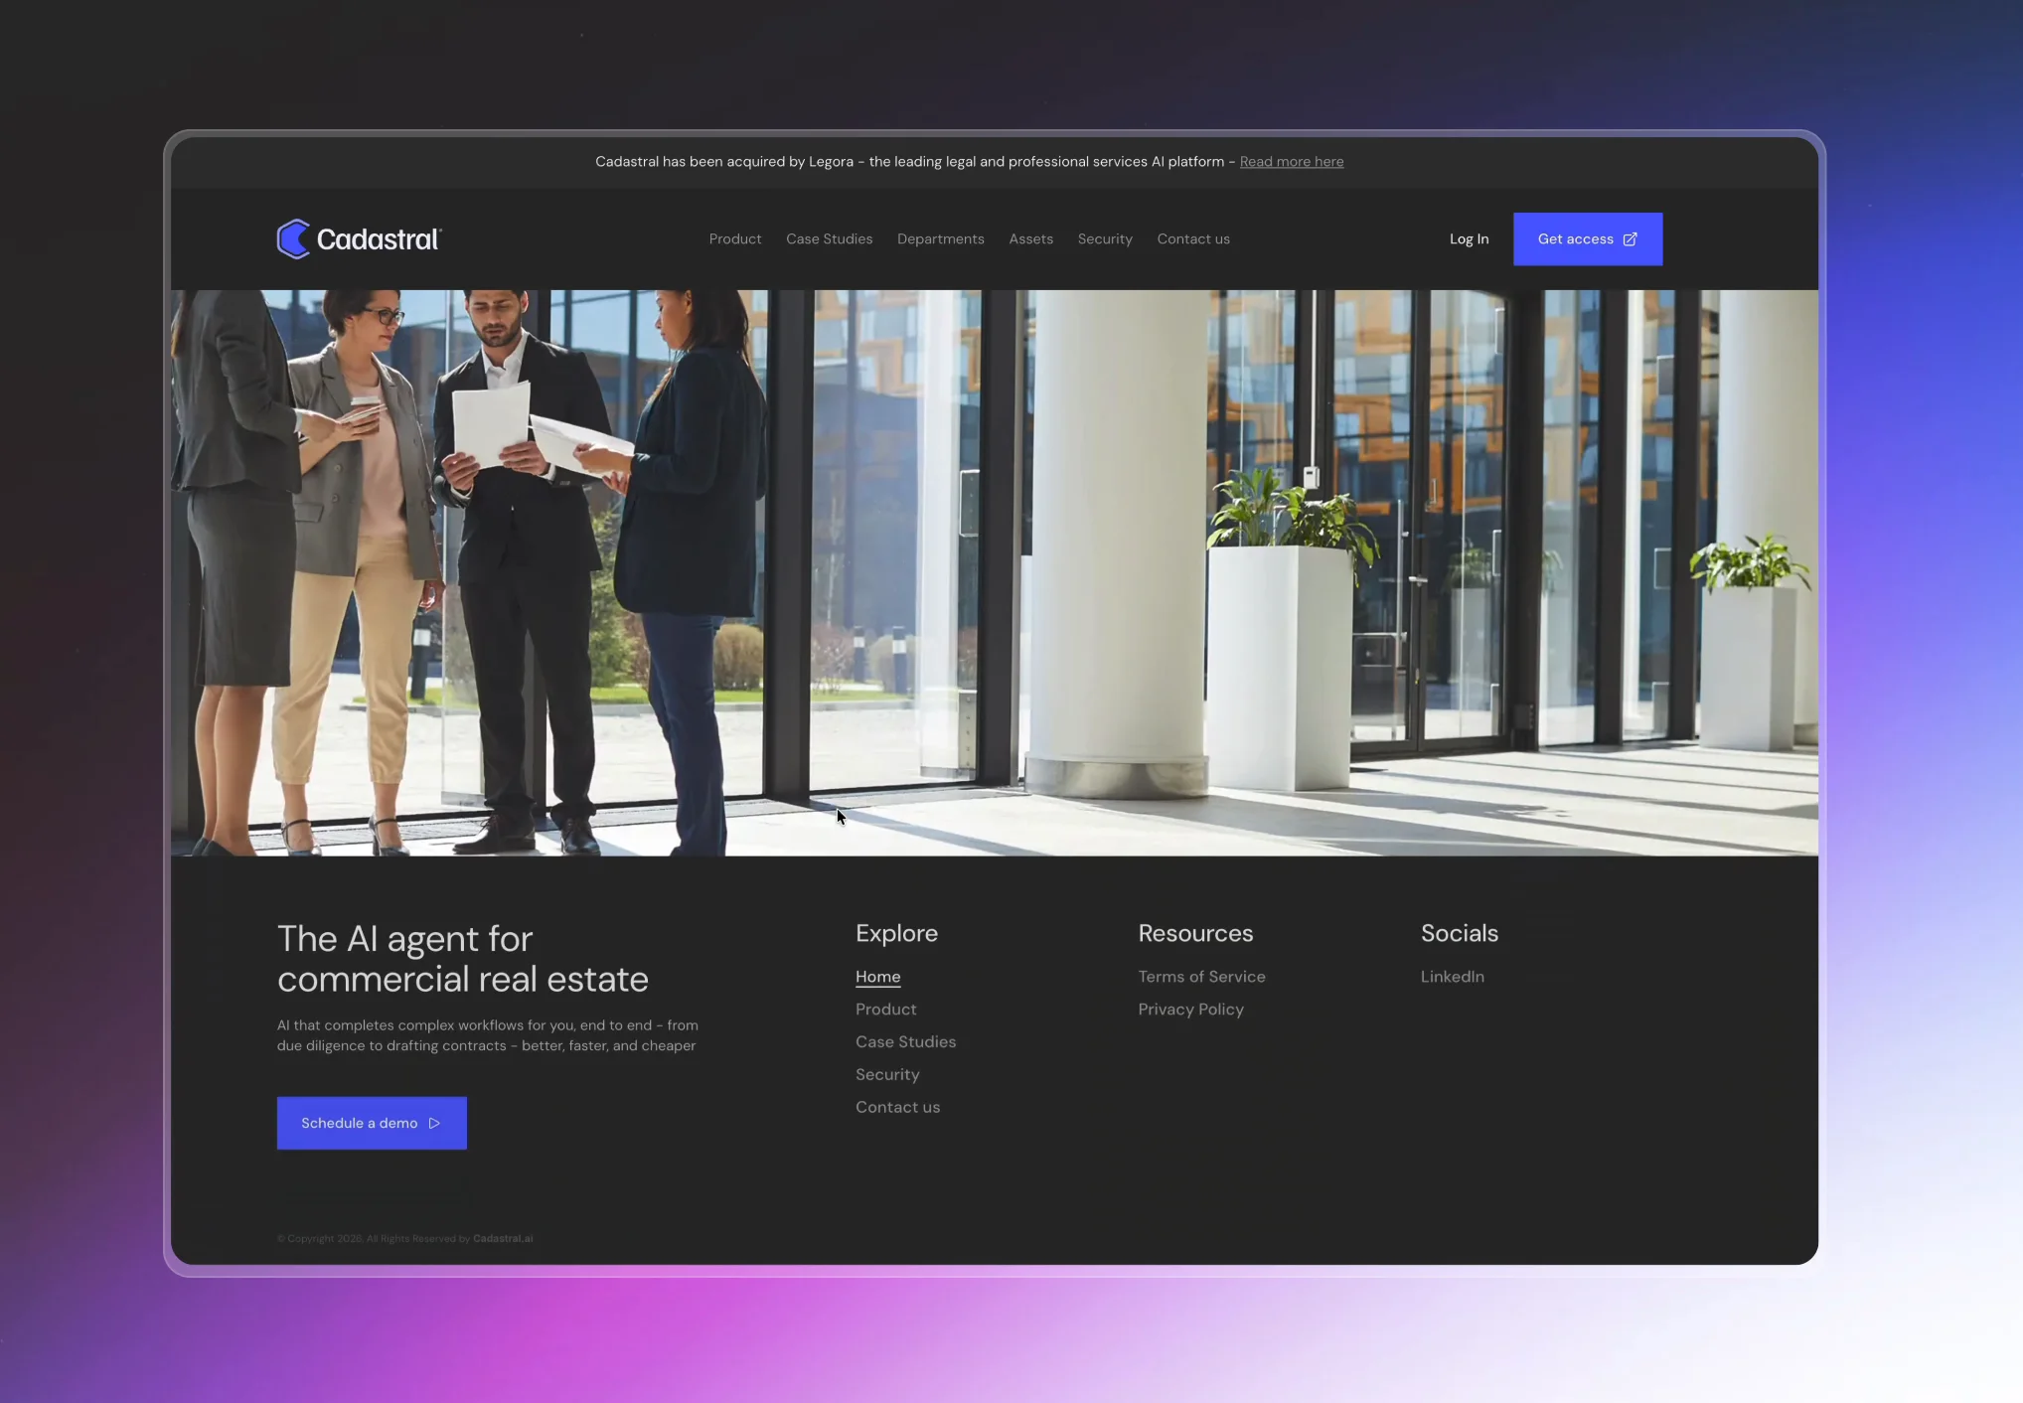Visit the LinkedIn link under Socials
Viewport: 2023px width, 1403px height.
click(x=1453, y=977)
